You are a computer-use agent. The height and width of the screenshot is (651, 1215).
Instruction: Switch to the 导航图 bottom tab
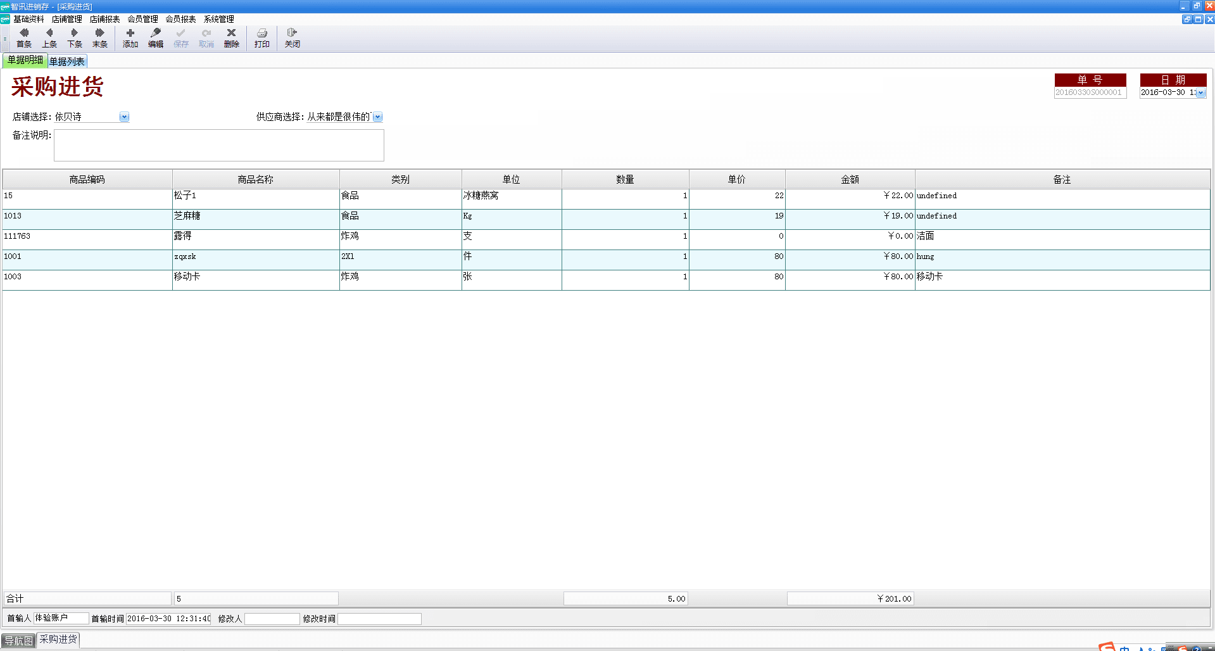pyautogui.click(x=18, y=641)
